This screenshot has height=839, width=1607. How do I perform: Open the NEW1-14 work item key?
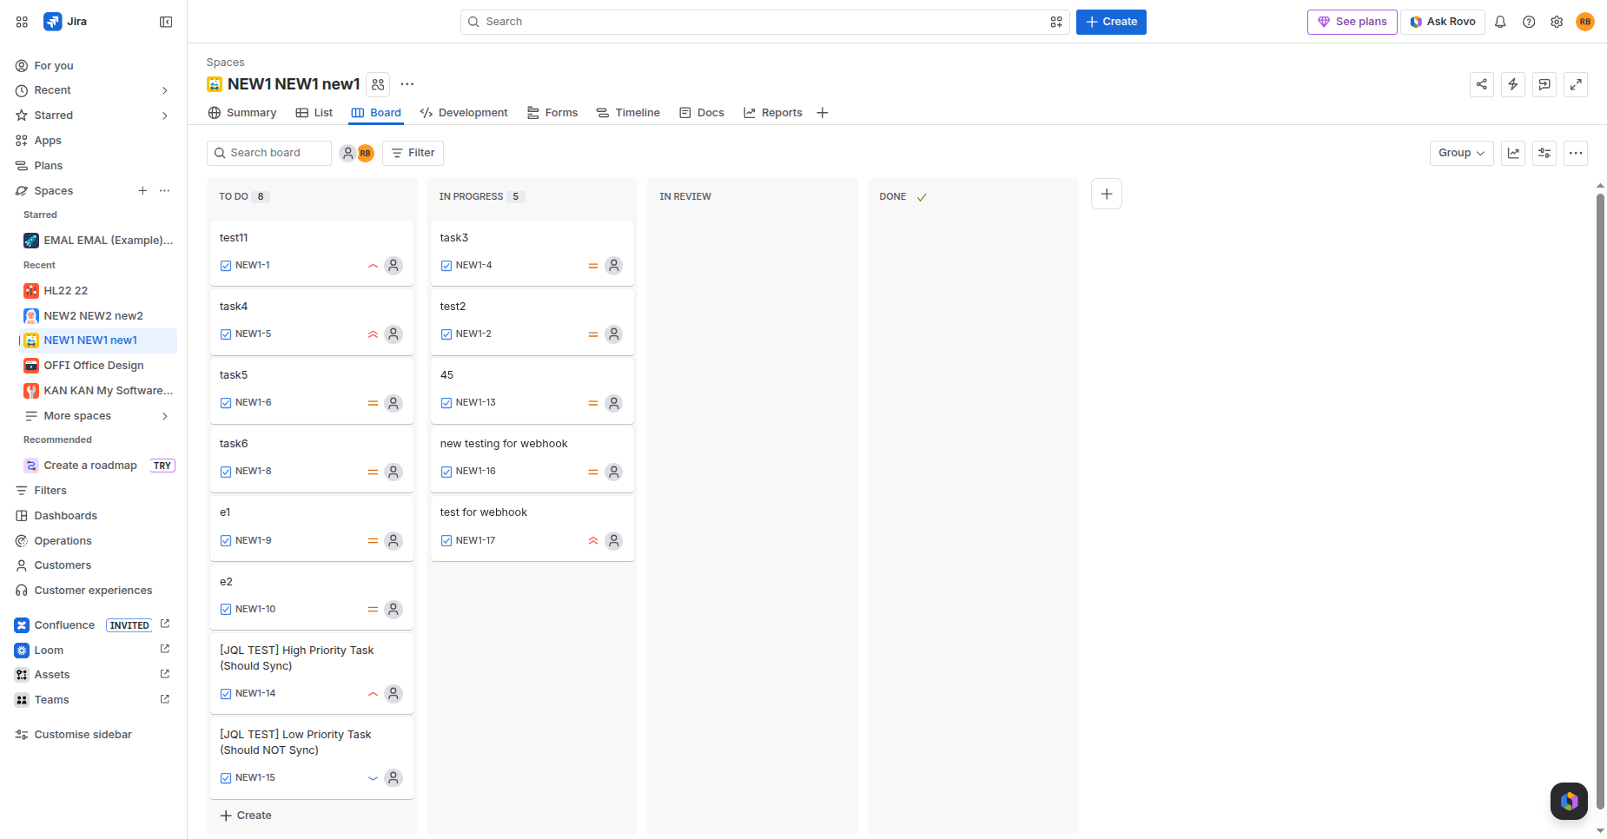(255, 694)
